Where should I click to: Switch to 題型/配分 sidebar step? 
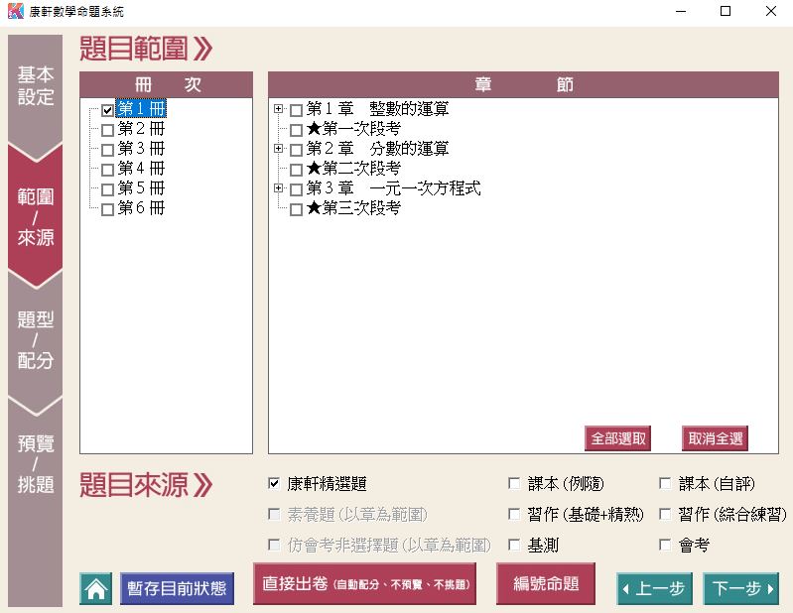coord(36,339)
